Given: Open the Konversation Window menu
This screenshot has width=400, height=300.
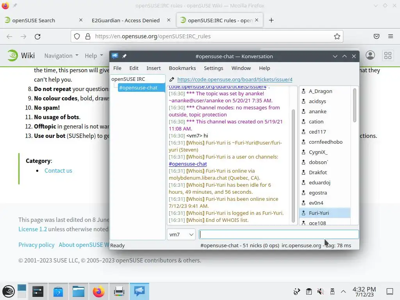Looking at the screenshot, I should pos(241,68).
